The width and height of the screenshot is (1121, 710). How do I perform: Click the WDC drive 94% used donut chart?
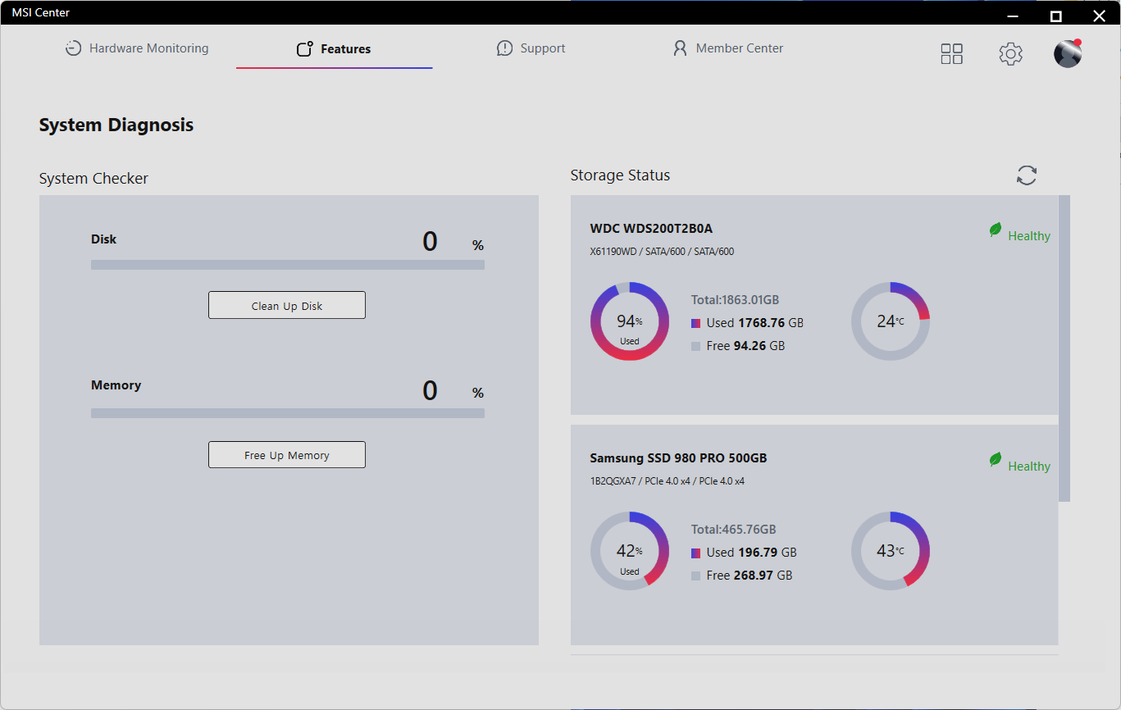(630, 321)
